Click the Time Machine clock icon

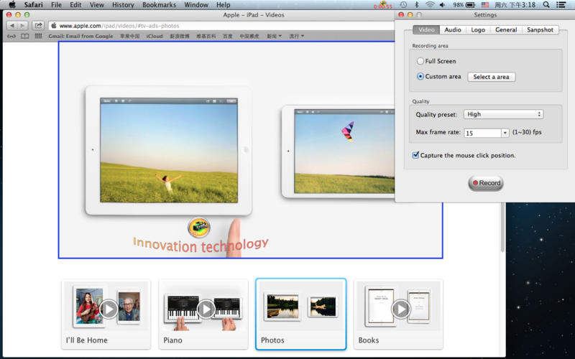(x=404, y=5)
